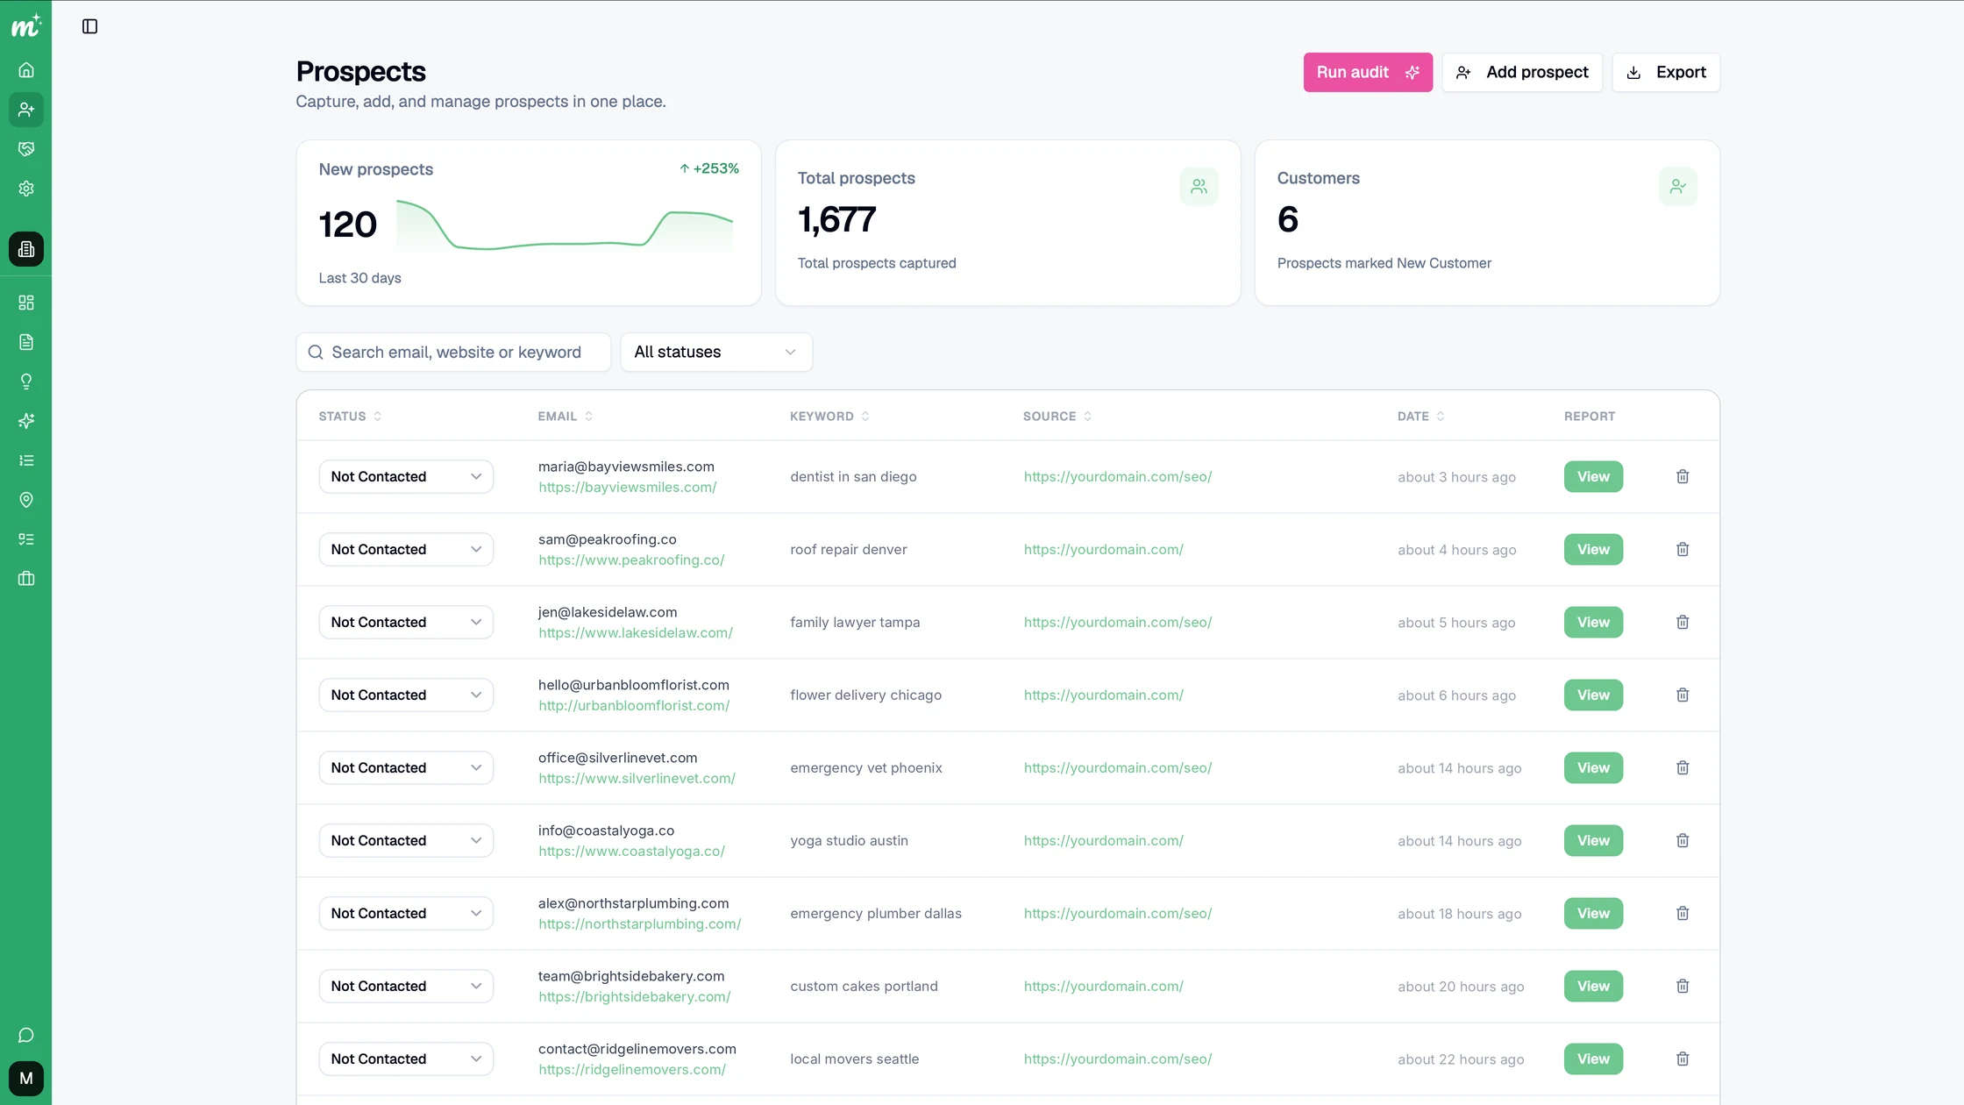Sort table by Keyword column header
Viewport: 1964px width, 1105px height.
click(829, 417)
